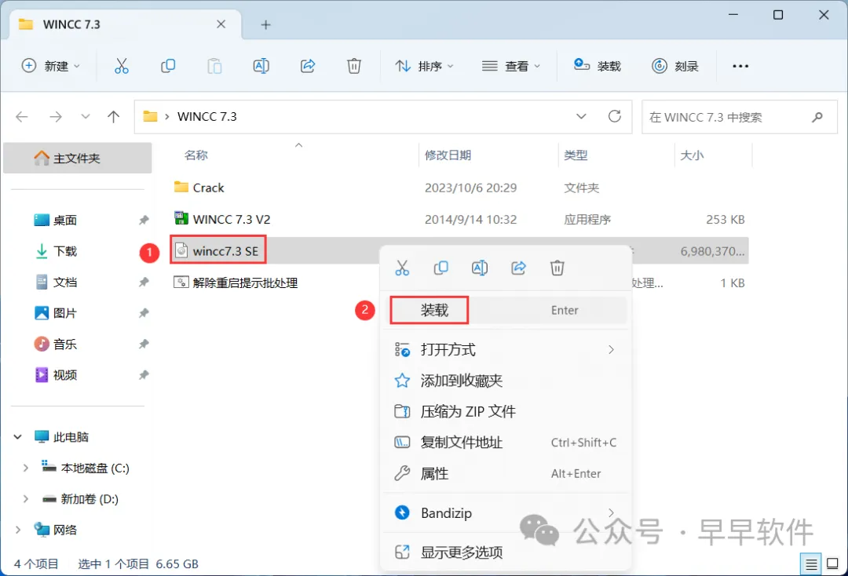Click the toolbar Paste clipboard icon

pyautogui.click(x=214, y=66)
